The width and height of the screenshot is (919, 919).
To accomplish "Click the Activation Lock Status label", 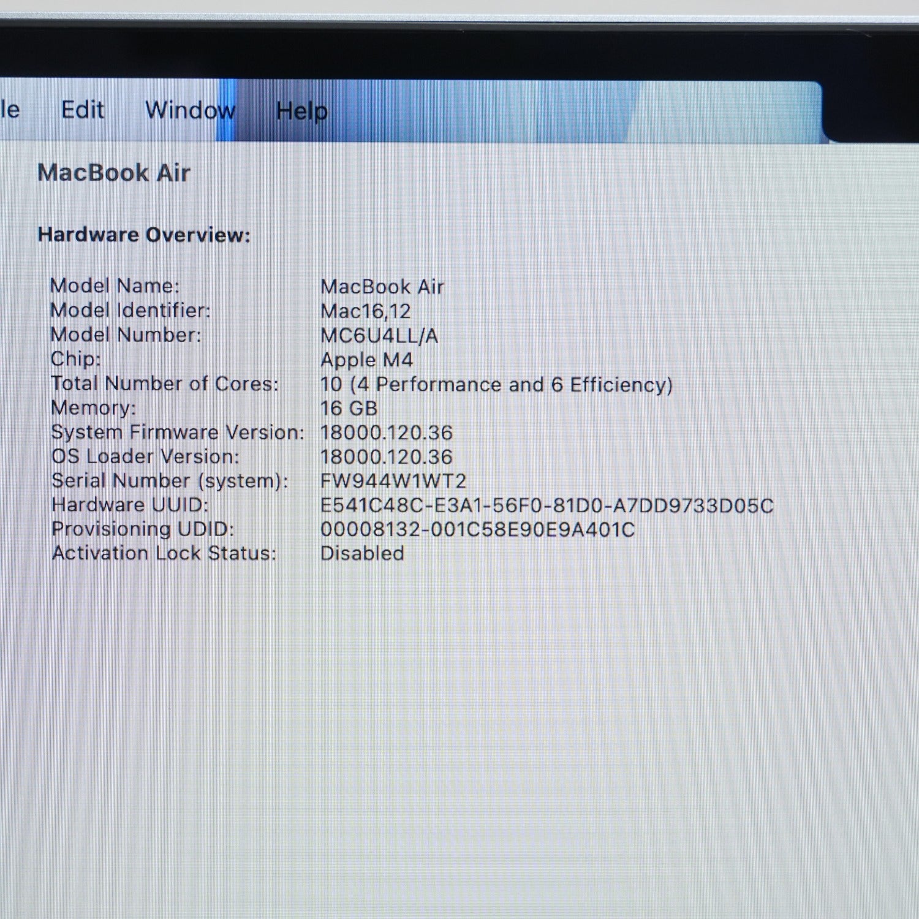I will coord(164,553).
